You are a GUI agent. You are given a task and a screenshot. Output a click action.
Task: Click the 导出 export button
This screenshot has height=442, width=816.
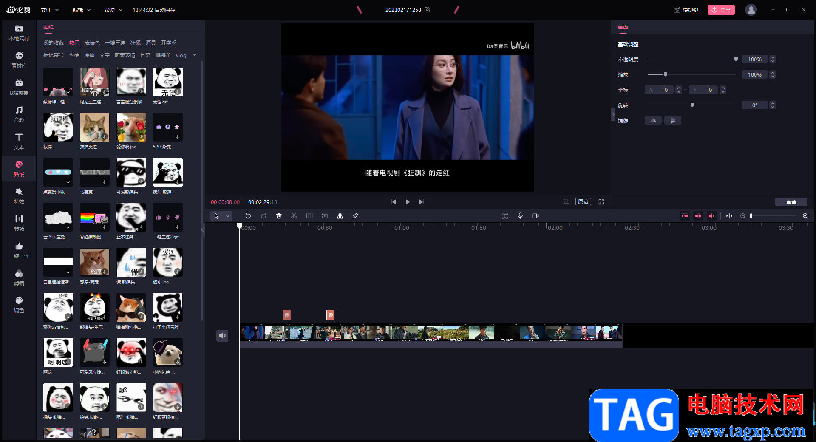coord(721,10)
